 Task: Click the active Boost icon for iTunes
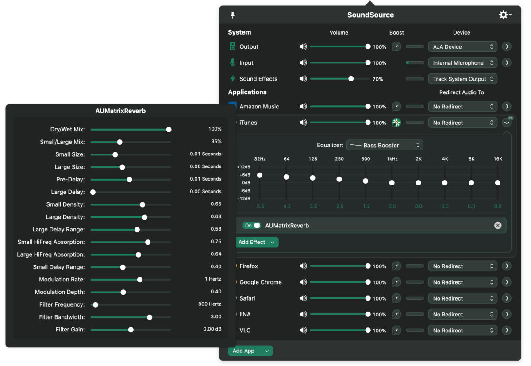point(396,123)
